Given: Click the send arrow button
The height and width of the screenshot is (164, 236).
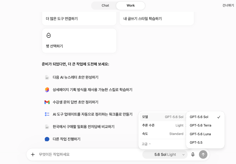Looking at the screenshot, I should point(203,154).
